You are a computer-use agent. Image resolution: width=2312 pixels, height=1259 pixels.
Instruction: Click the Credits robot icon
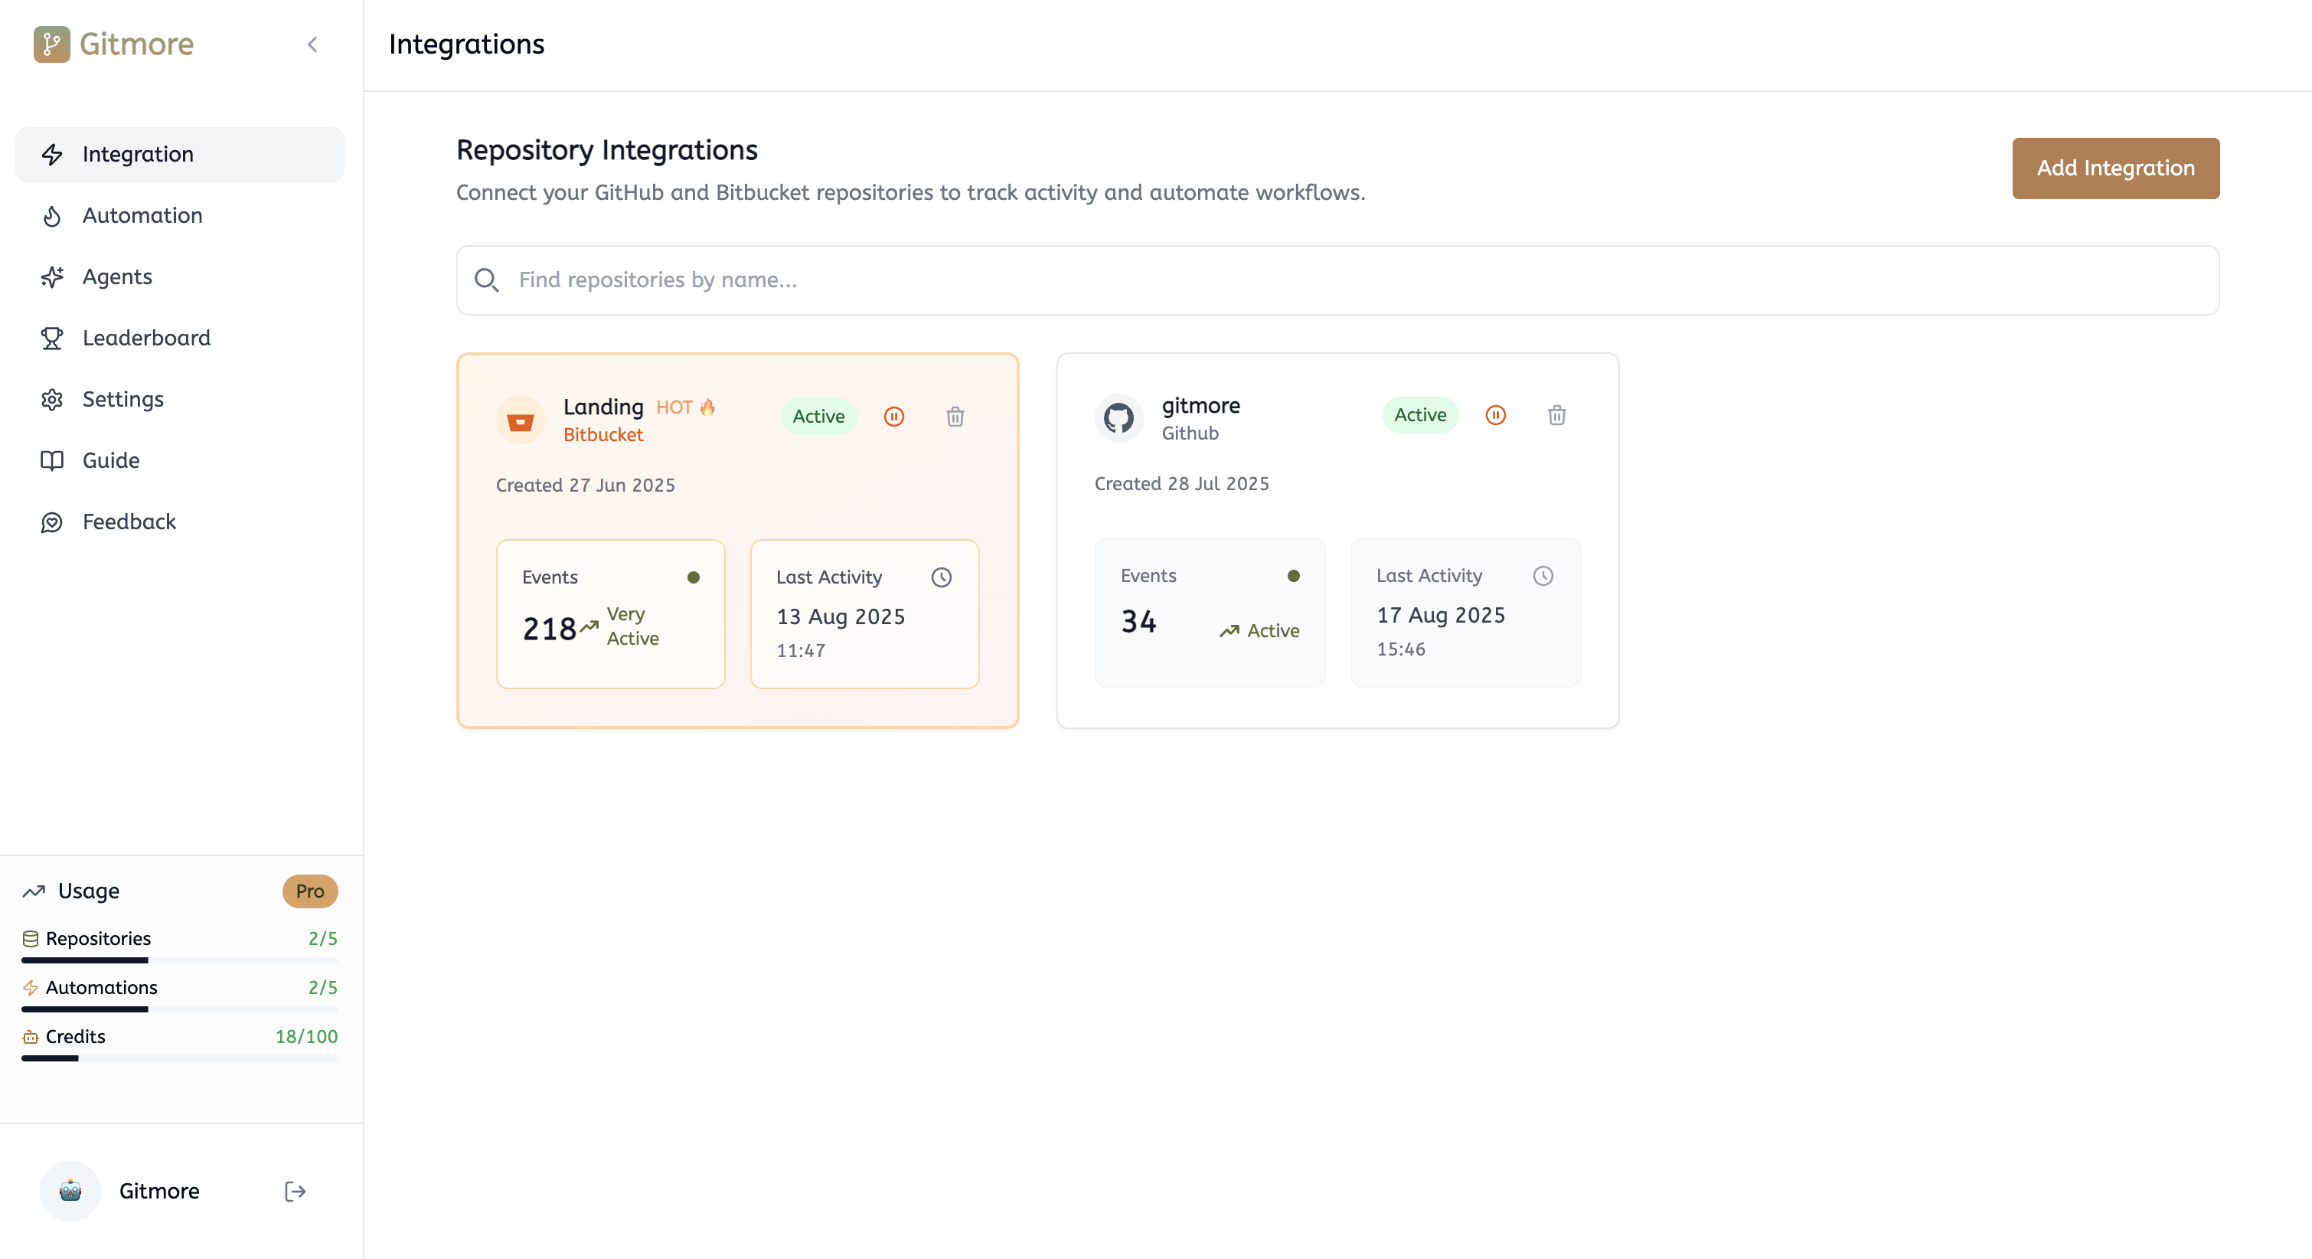pos(31,1036)
